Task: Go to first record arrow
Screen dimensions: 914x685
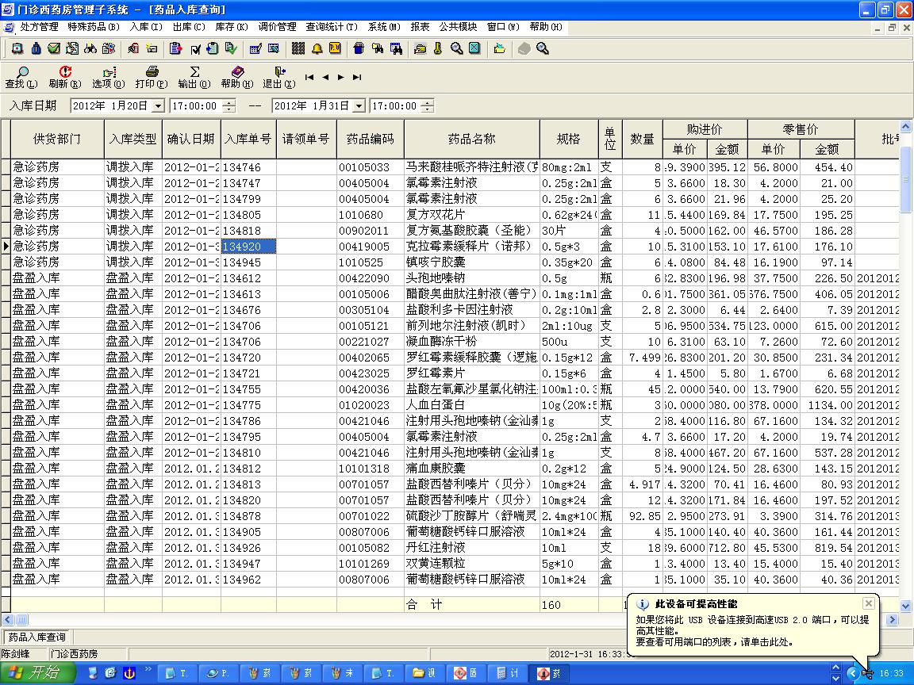Action: 309,77
